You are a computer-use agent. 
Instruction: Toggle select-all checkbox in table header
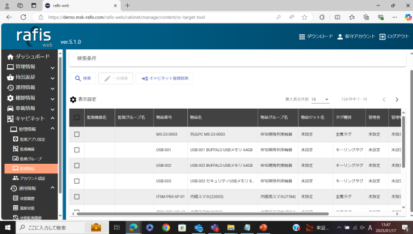coord(77,118)
